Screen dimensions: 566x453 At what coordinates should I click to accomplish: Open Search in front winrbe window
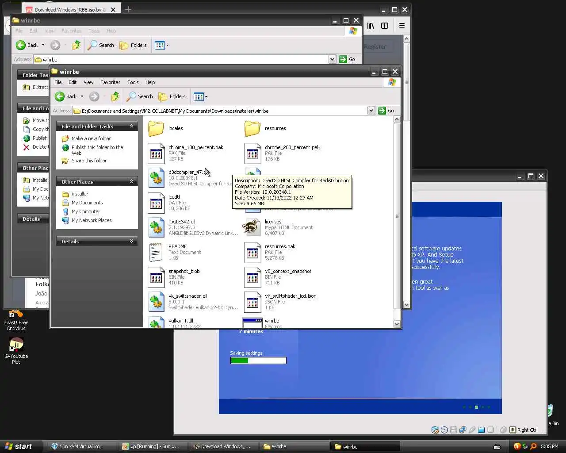[140, 96]
